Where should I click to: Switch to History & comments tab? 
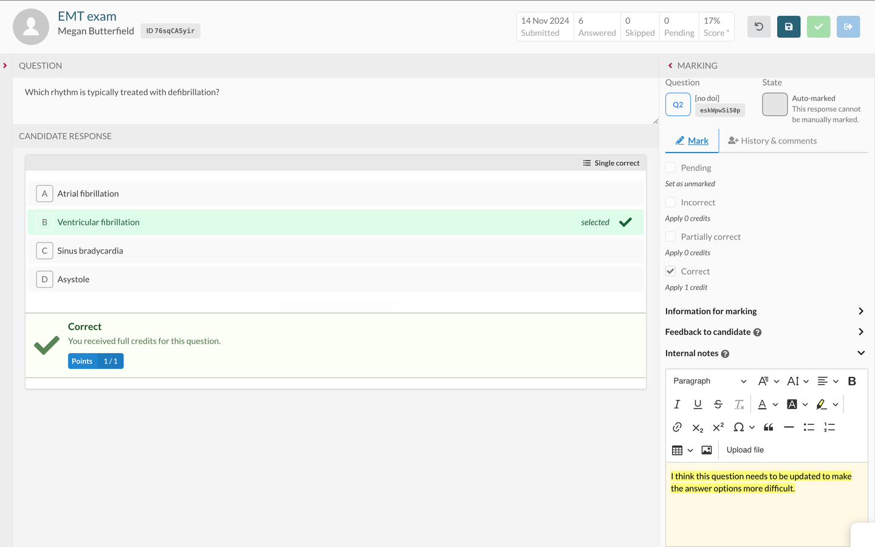point(772,141)
